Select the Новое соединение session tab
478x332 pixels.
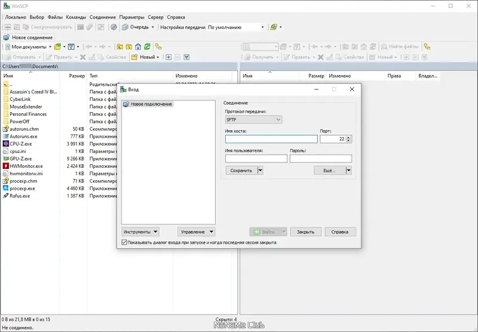[x=28, y=38]
